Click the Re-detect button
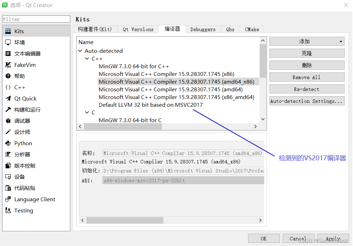Viewport: 353px width, 246px height. tap(307, 89)
